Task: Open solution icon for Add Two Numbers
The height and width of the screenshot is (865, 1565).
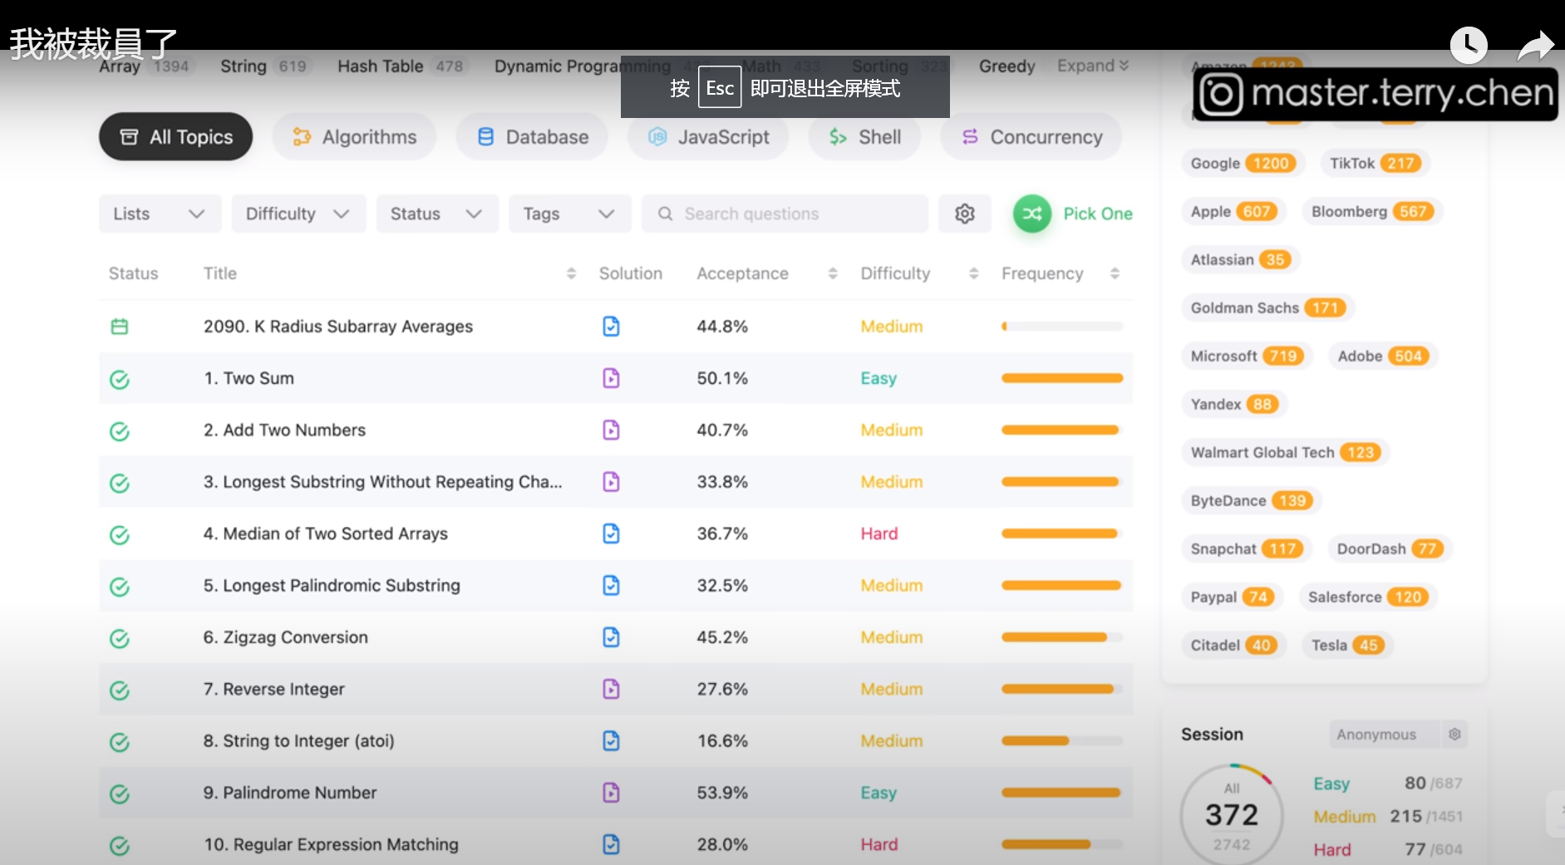Action: 611,430
